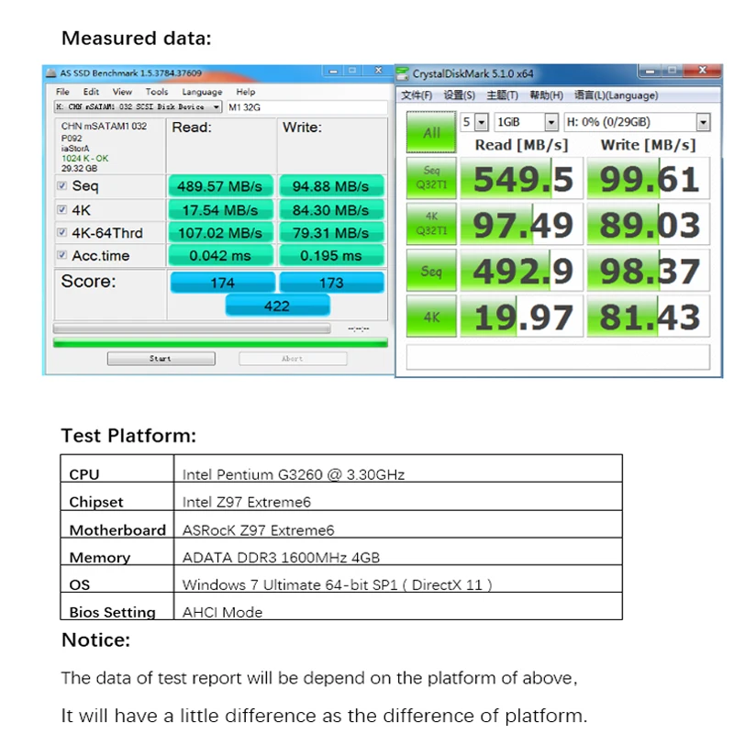The height and width of the screenshot is (734, 734).
Task: Click the green All button
Action: coord(431,132)
